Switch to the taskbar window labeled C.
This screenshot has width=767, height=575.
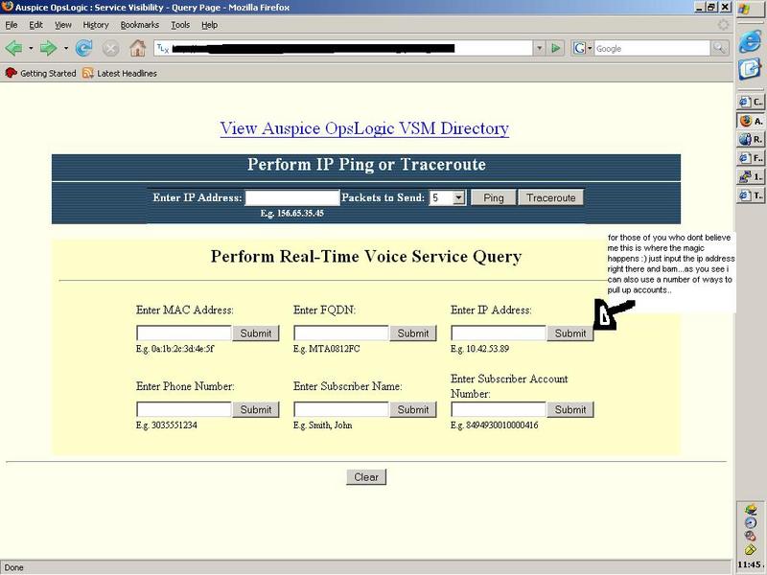click(751, 102)
